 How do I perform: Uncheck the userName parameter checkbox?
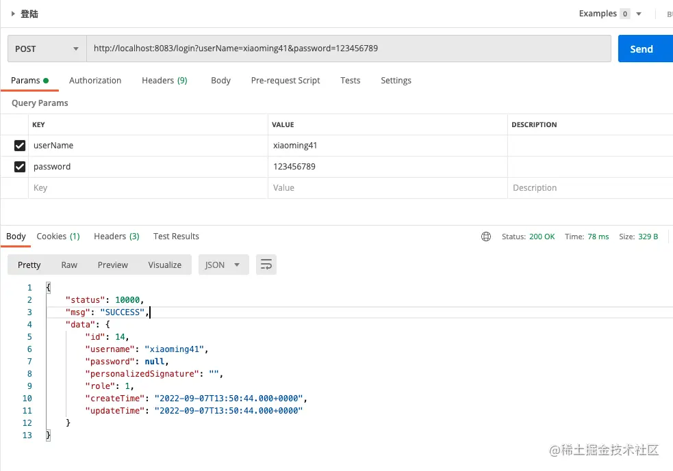[20, 146]
